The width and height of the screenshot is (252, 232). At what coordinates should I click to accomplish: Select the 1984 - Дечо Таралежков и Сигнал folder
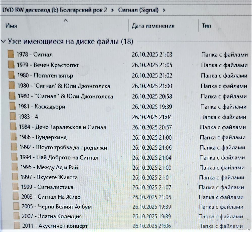pos(62,127)
